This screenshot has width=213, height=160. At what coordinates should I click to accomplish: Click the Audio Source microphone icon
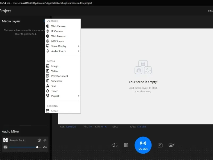pos(48,51)
